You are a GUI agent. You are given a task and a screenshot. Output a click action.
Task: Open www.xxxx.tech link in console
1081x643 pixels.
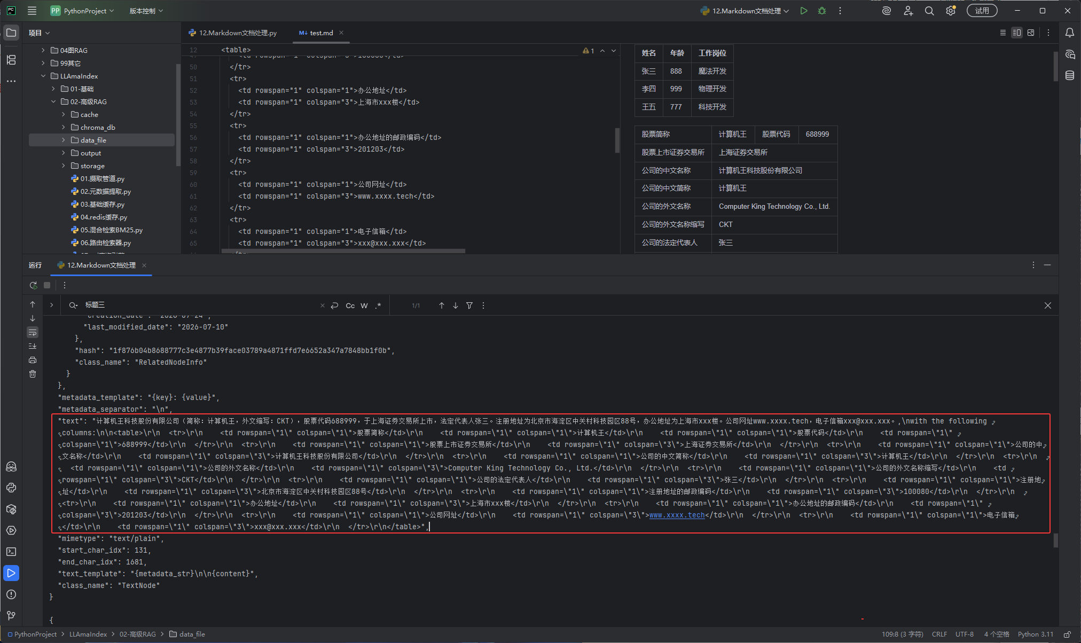(677, 515)
